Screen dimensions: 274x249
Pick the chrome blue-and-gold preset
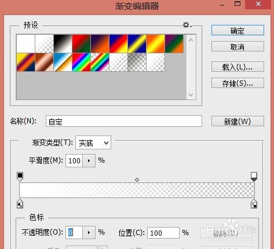[x=63, y=63]
